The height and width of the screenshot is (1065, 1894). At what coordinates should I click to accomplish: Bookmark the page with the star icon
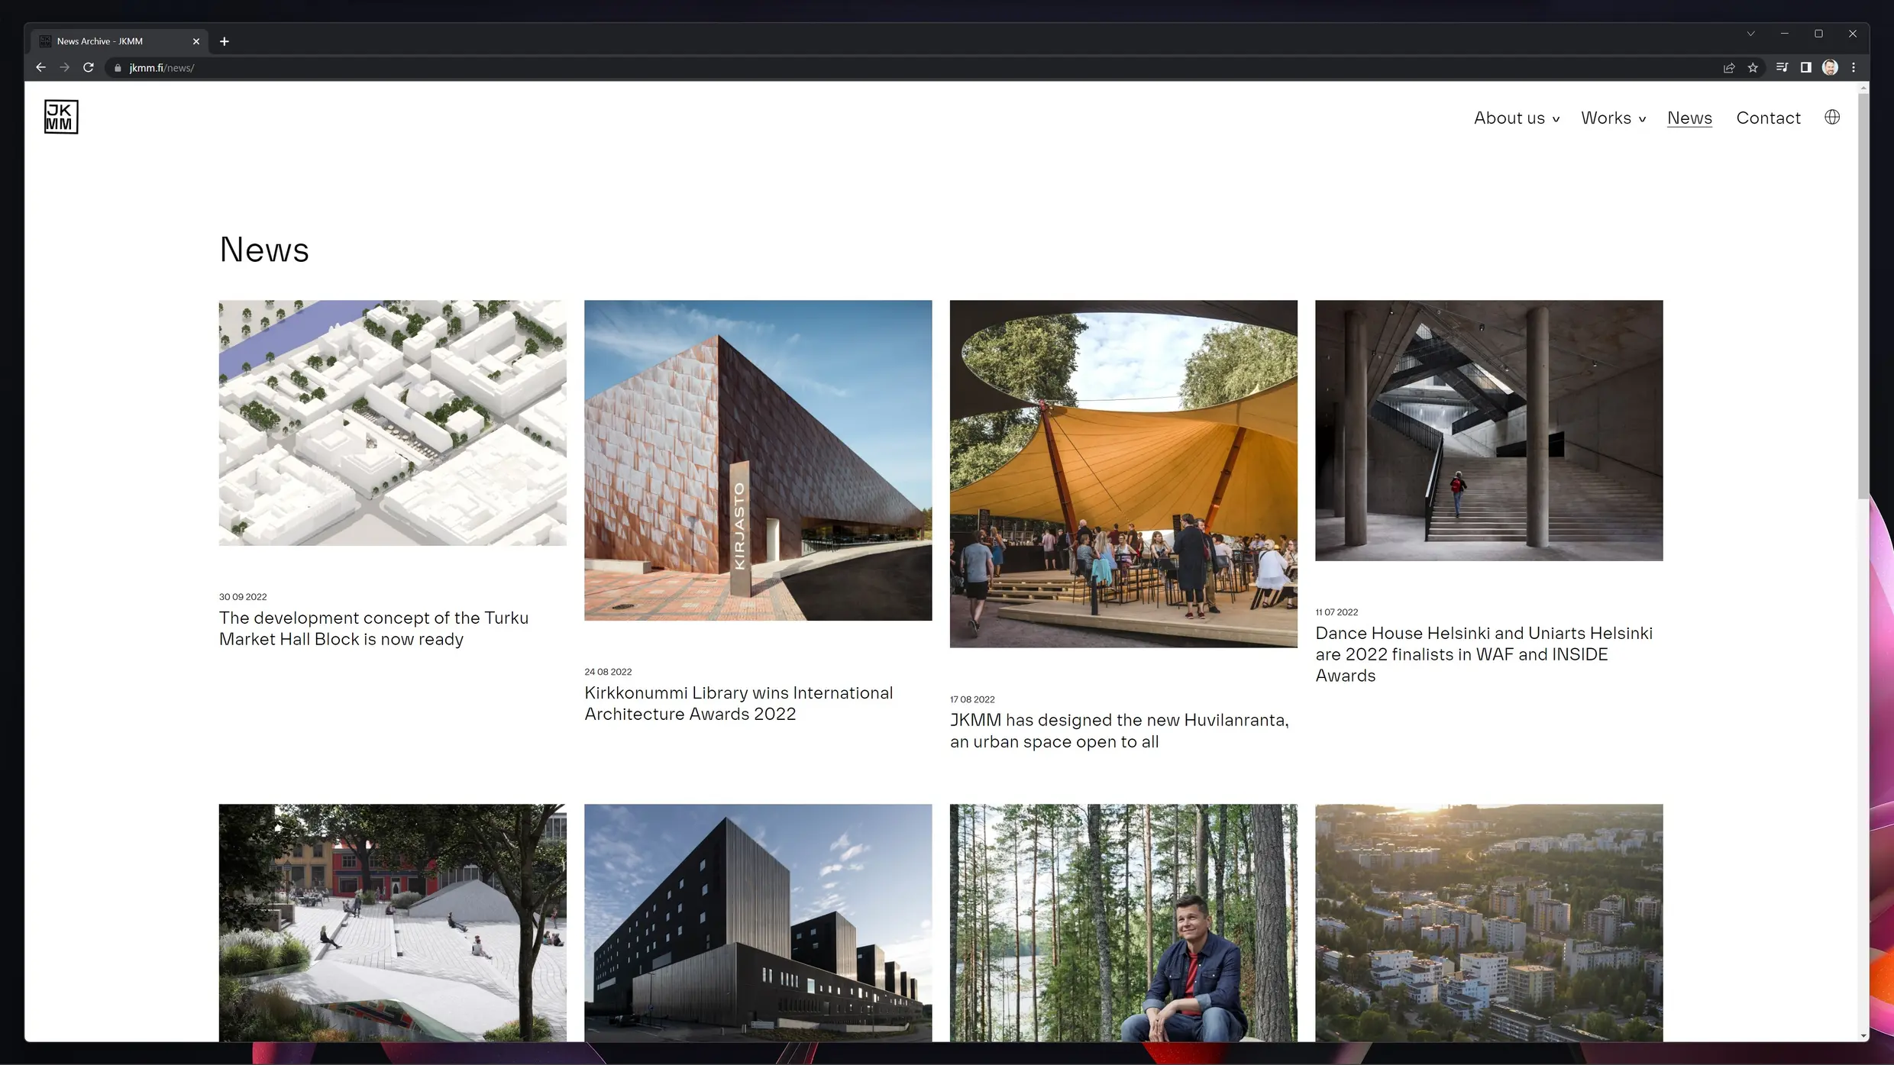coord(1753,67)
